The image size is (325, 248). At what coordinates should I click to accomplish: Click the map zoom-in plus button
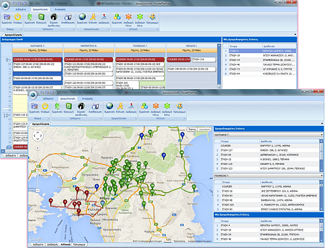click(x=37, y=148)
